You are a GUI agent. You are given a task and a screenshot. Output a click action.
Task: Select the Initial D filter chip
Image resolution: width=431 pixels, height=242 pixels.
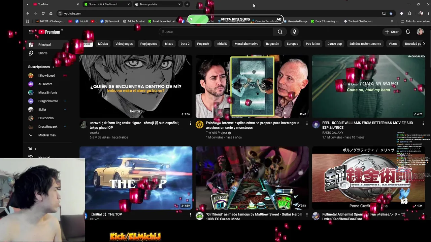pyautogui.click(x=222, y=44)
